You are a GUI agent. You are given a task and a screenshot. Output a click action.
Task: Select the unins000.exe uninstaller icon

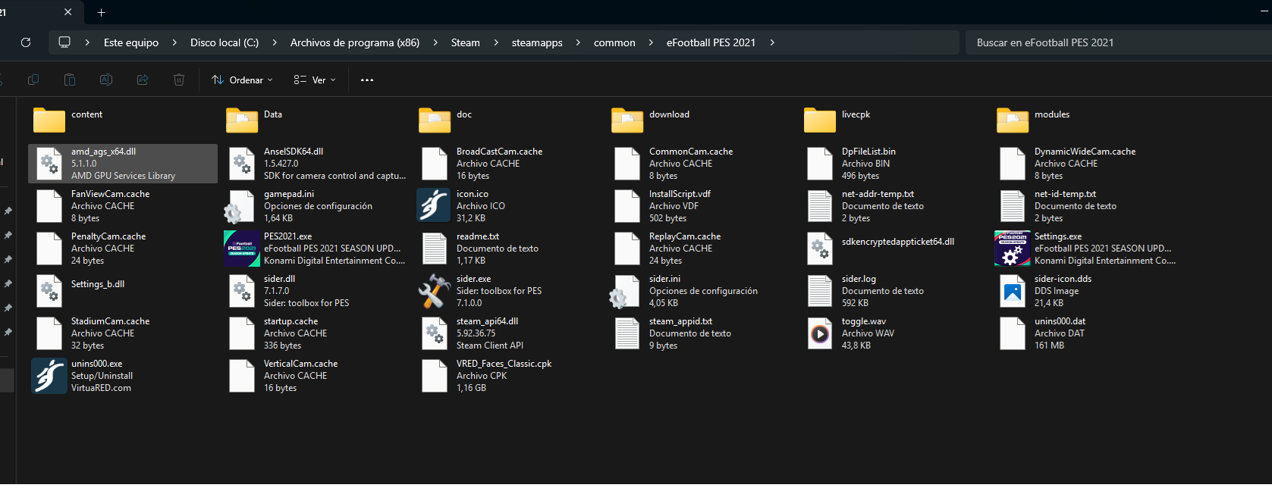pyautogui.click(x=49, y=376)
